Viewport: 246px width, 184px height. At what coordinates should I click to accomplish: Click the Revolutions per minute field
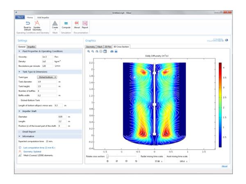point(48,66)
